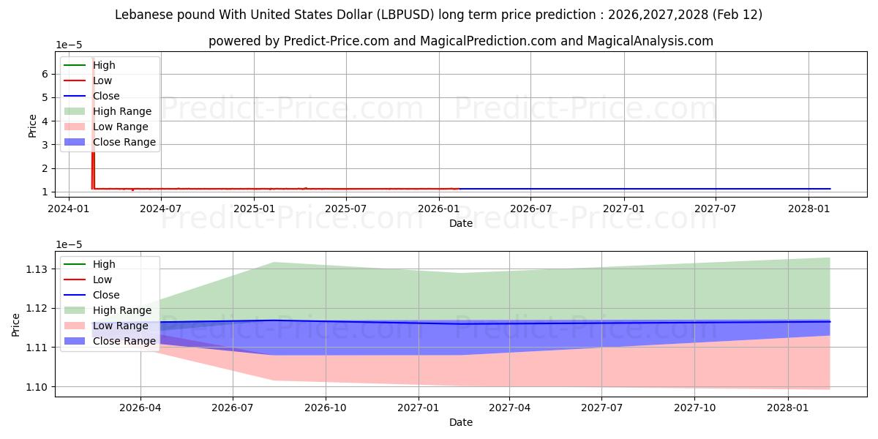Viewport: 878px width, 439px height.
Task: Select the Low legend label in top chart
Action: (102, 80)
